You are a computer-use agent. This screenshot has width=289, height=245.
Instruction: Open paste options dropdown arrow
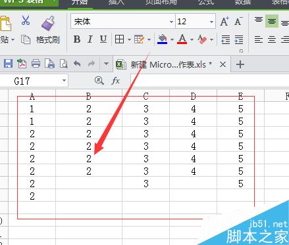13,40
